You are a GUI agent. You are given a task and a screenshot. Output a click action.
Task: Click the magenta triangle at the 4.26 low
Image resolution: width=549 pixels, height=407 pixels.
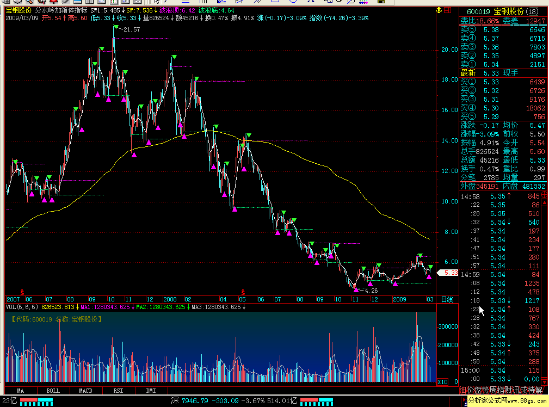coord(356,289)
